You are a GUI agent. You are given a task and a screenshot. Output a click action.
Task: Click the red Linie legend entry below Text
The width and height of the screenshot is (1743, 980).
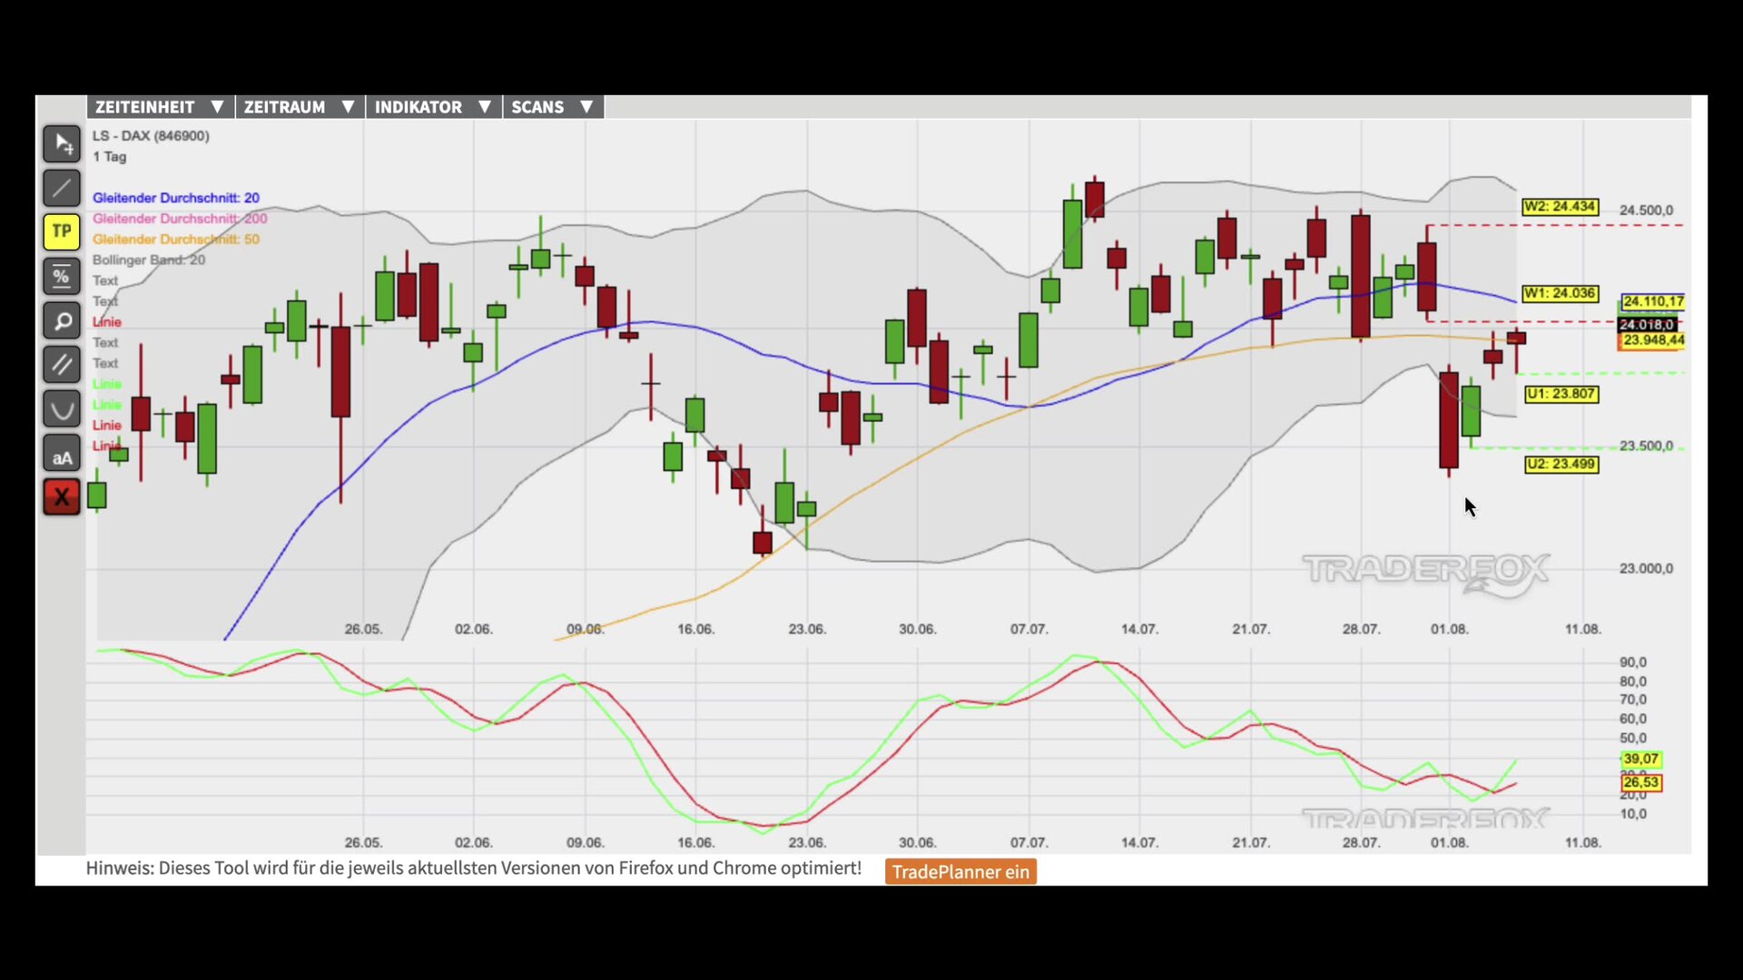[x=106, y=322]
